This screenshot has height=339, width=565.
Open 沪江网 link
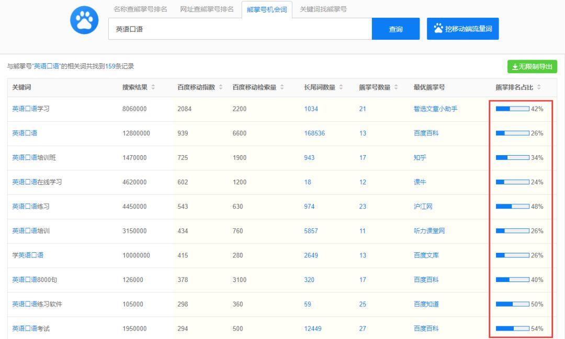(x=423, y=206)
